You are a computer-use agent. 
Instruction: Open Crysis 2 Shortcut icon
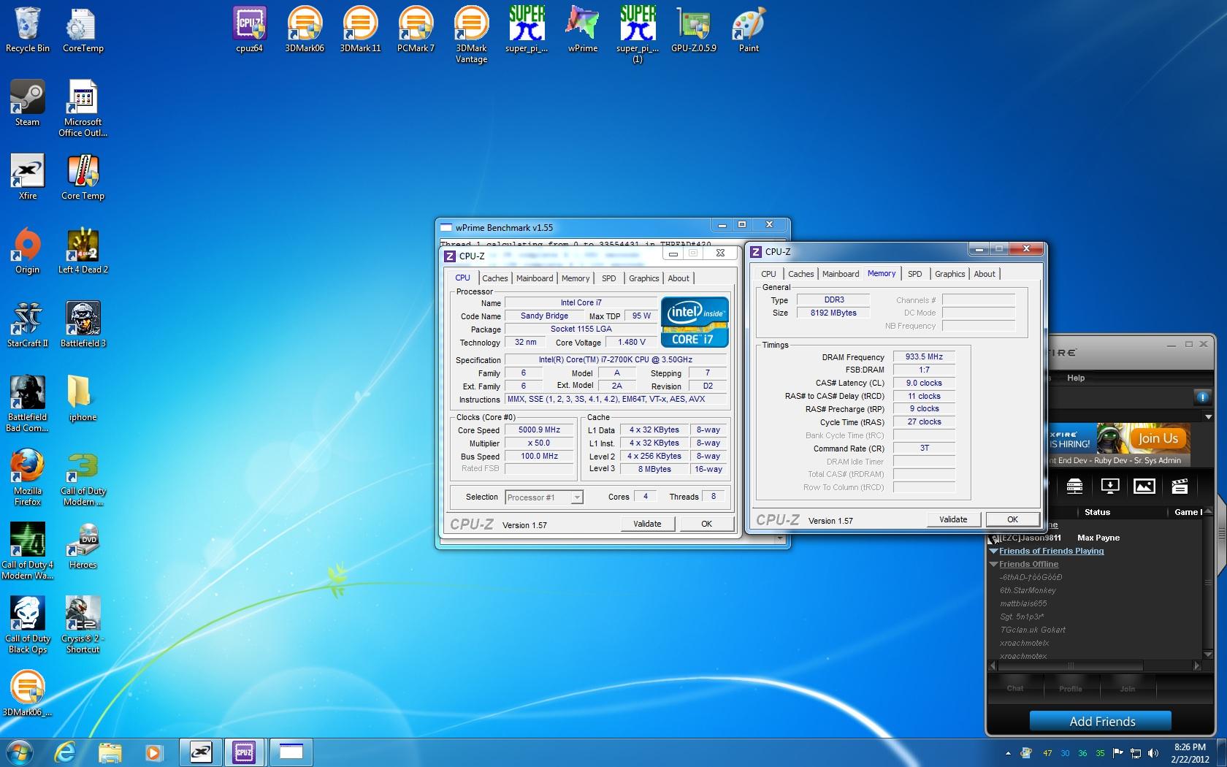point(83,625)
